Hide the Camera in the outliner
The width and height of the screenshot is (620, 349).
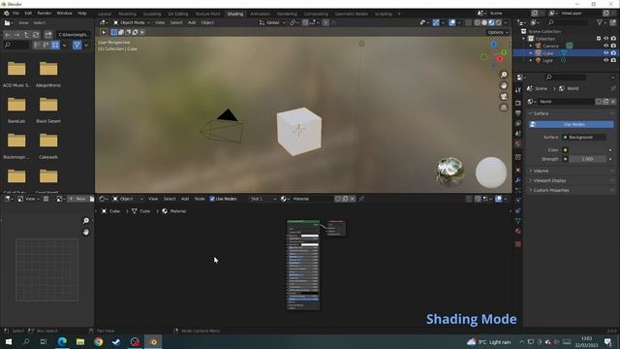pyautogui.click(x=605, y=46)
